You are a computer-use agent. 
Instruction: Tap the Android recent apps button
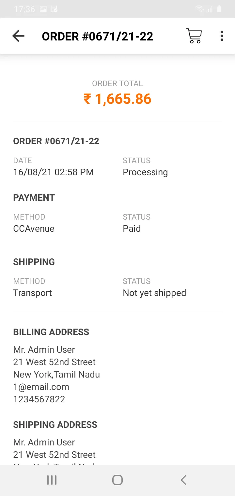[x=52, y=480]
